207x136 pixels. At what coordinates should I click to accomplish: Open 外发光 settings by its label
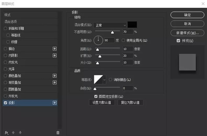(x=13, y=96)
